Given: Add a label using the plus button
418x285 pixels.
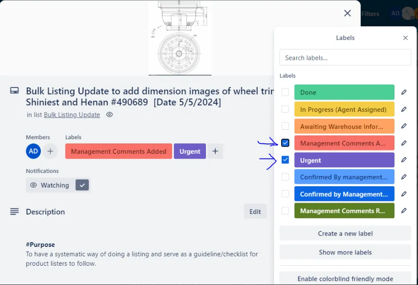Looking at the screenshot, I should 215,151.
